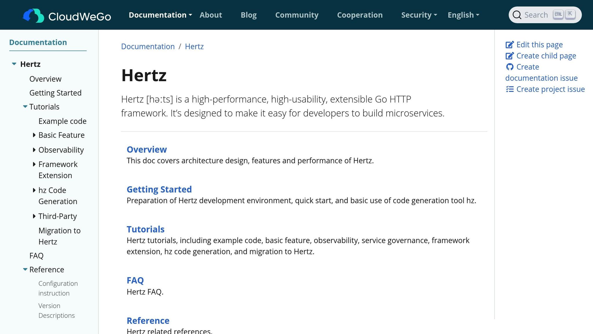
Task: Select Overview in the sidebar tree
Action: pos(45,79)
